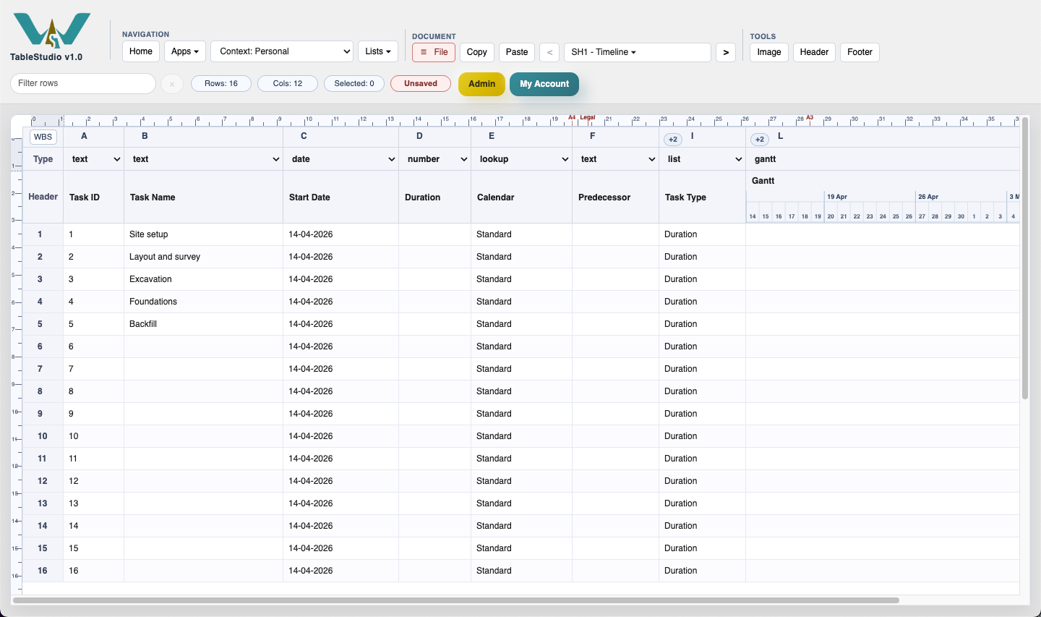1041x617 pixels.
Task: Open My Account
Action: (544, 84)
